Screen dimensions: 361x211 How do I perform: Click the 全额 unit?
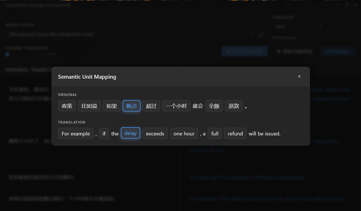click(x=214, y=106)
